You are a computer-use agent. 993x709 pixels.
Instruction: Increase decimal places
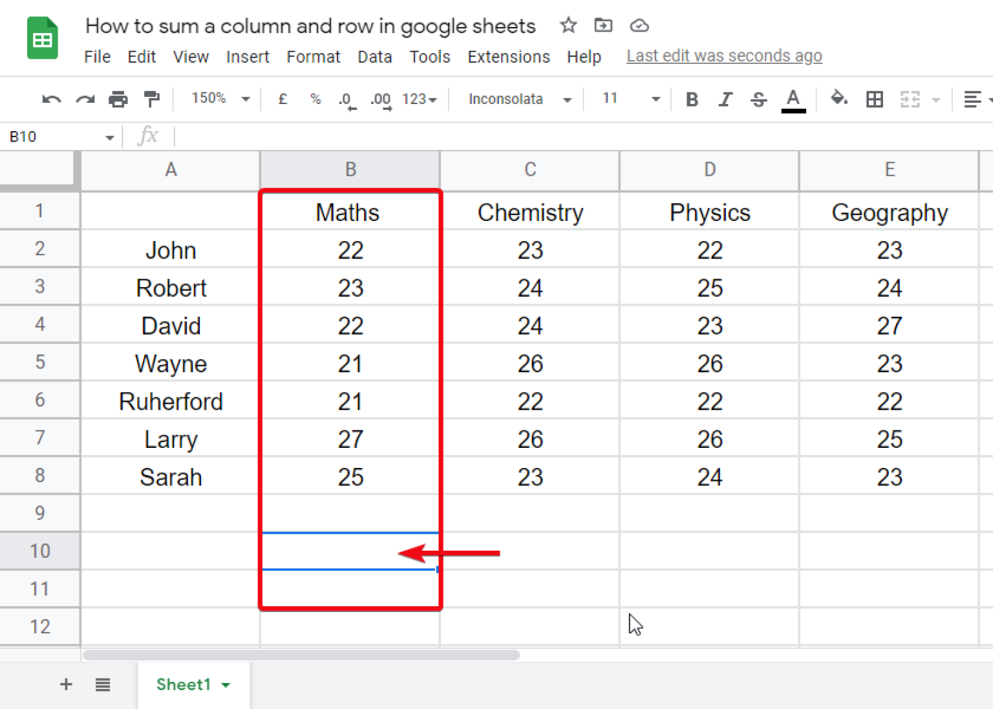click(x=381, y=100)
